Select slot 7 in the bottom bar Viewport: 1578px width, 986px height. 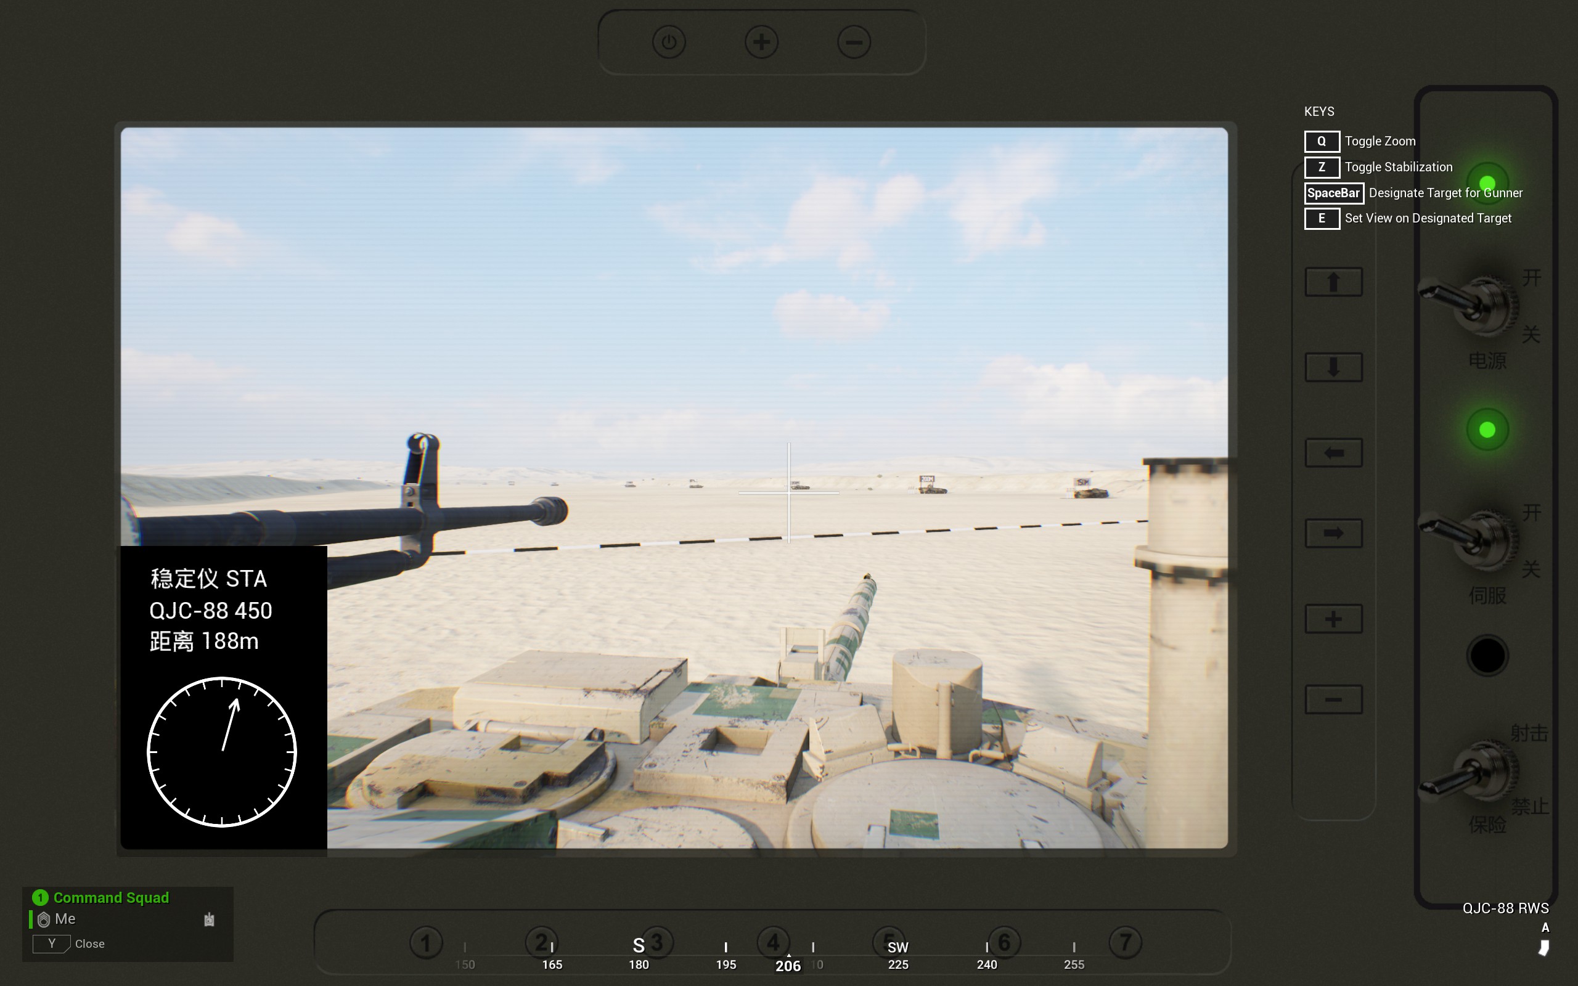[x=1125, y=942]
